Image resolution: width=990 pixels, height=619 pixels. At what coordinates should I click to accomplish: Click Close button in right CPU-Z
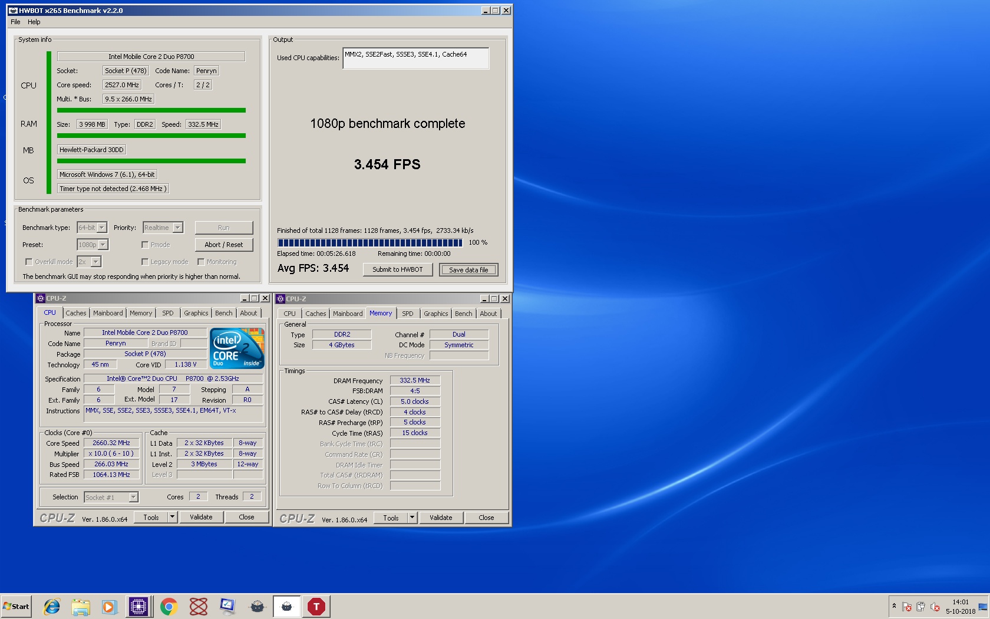point(487,518)
